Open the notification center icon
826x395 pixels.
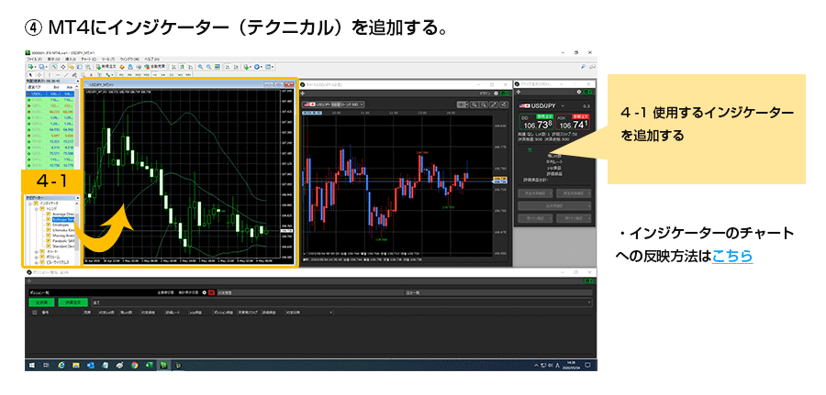587,365
